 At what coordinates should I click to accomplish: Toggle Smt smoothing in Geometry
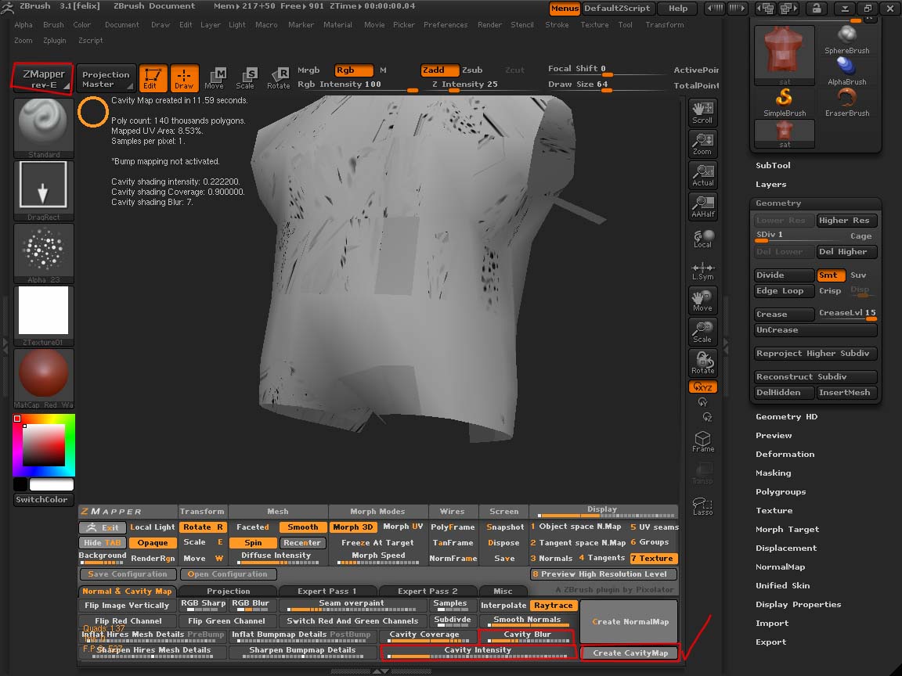tap(830, 275)
